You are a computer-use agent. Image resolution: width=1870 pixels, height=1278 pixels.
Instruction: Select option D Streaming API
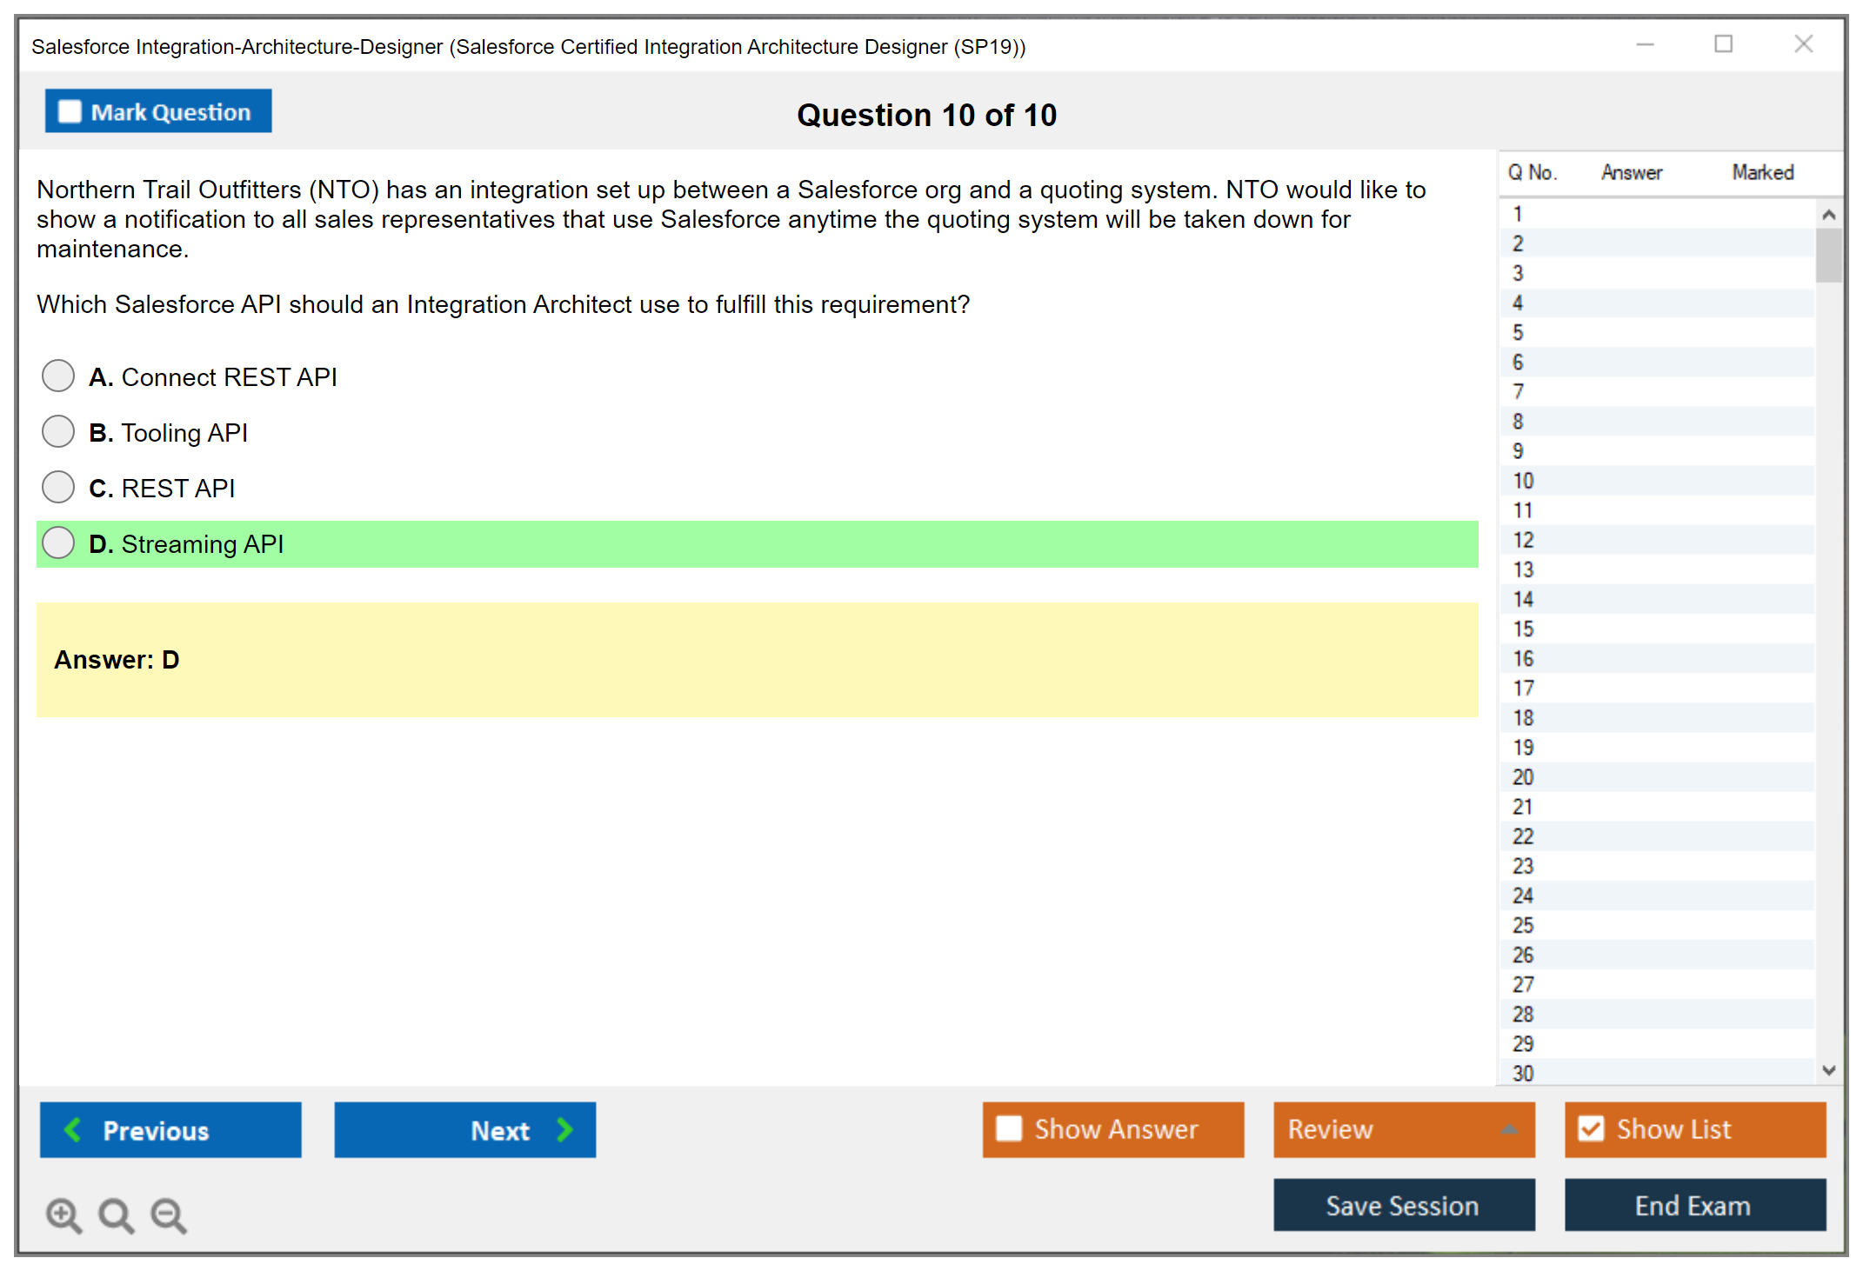pyautogui.click(x=58, y=543)
